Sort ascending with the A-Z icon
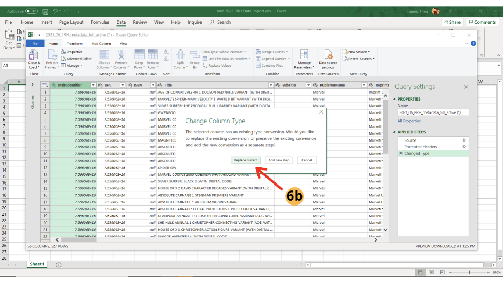Viewport: 503px width, 283px height. click(167, 52)
